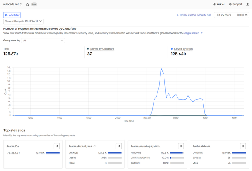Select the Unknown/Others operating system row

pos(157,158)
